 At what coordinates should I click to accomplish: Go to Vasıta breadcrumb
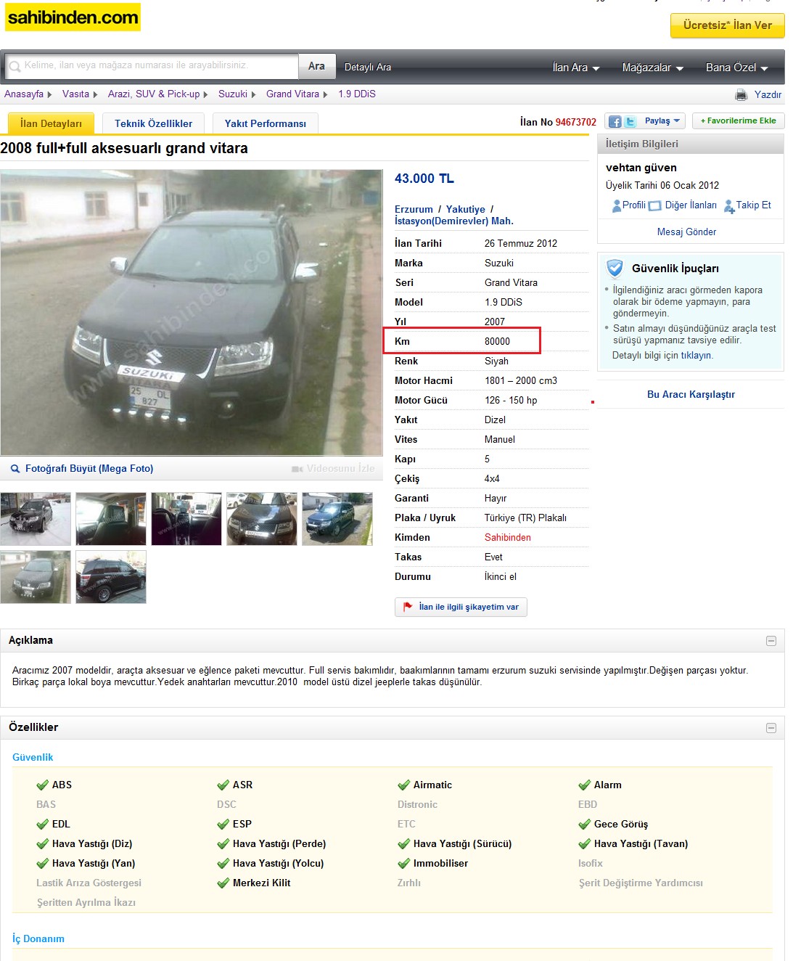tap(75, 94)
